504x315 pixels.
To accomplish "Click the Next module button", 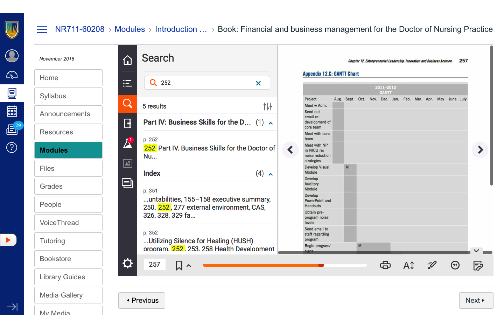I will click(x=476, y=300).
